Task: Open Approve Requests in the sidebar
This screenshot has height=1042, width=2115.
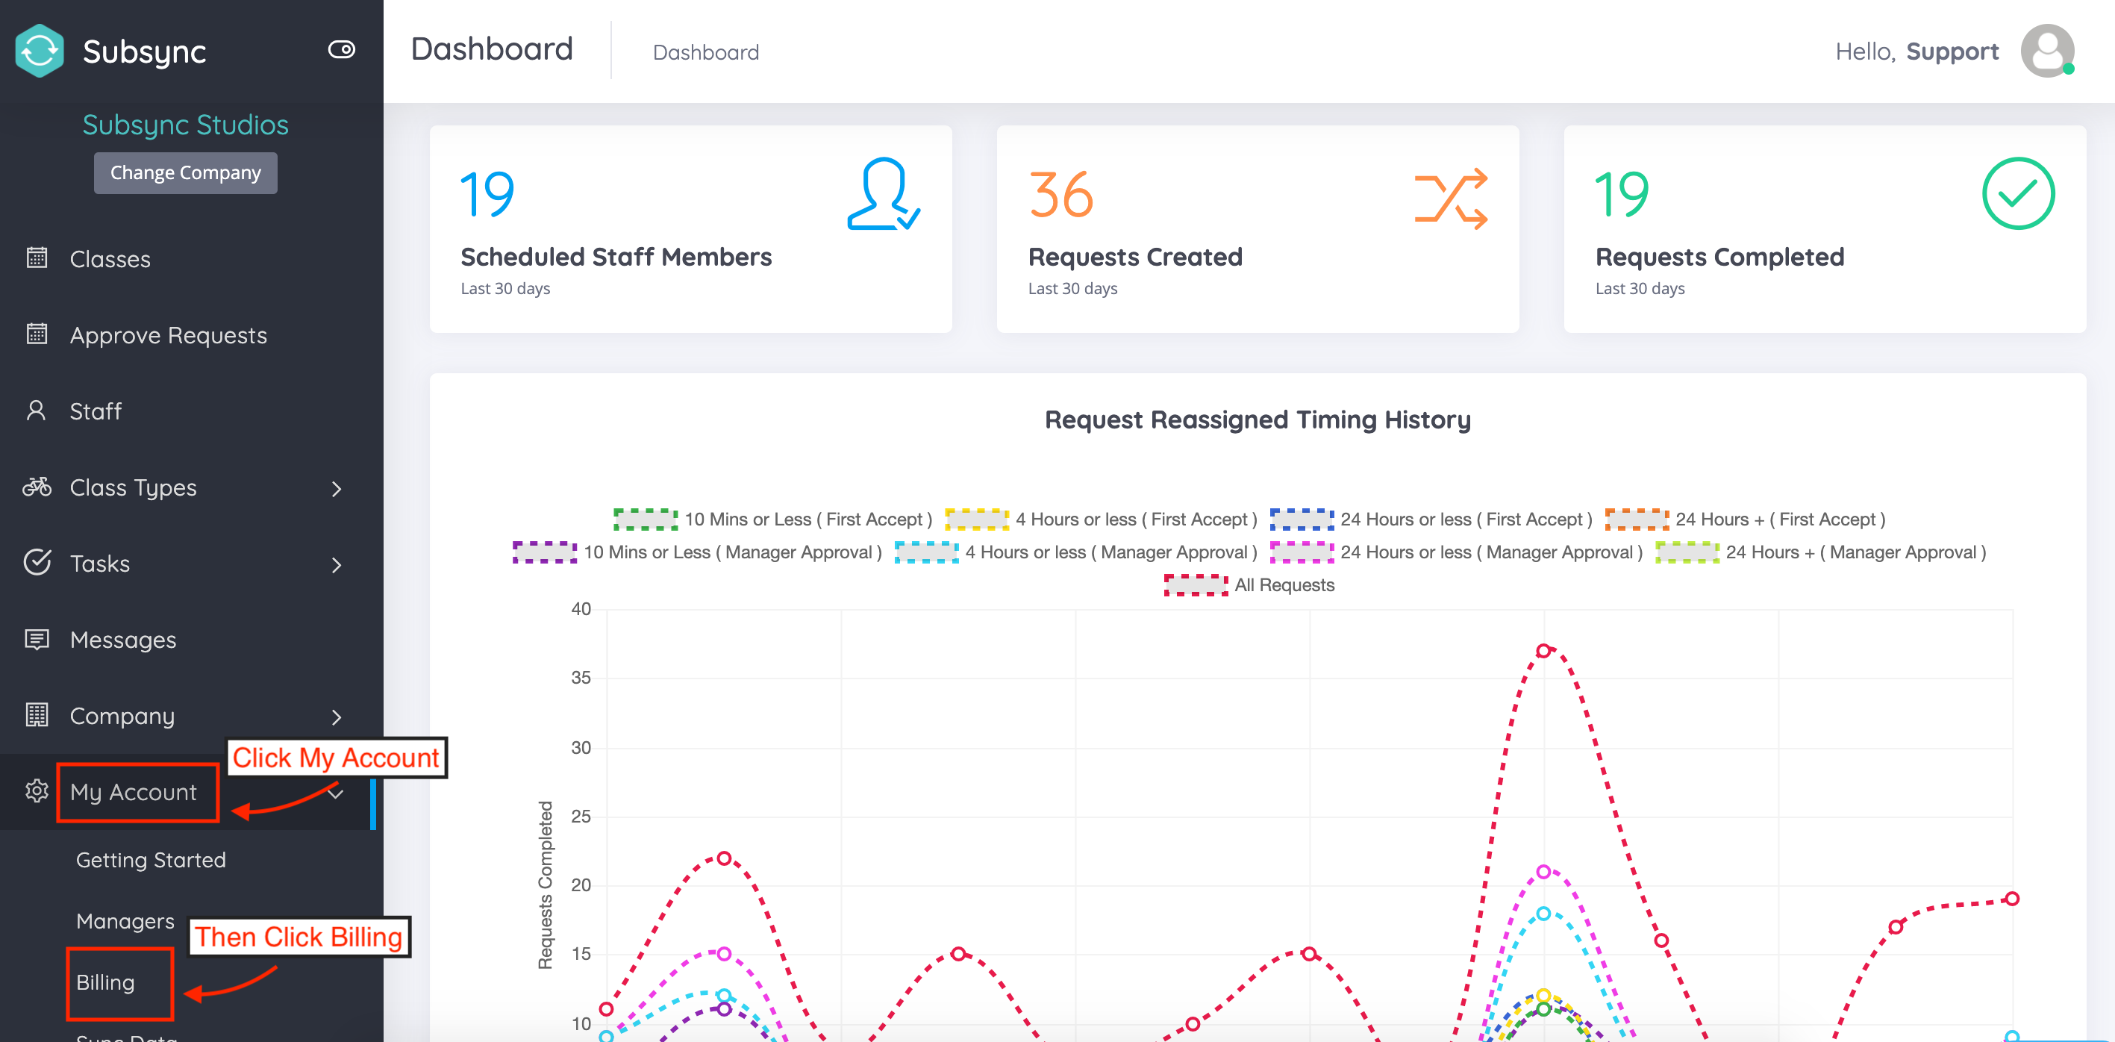Action: (169, 335)
